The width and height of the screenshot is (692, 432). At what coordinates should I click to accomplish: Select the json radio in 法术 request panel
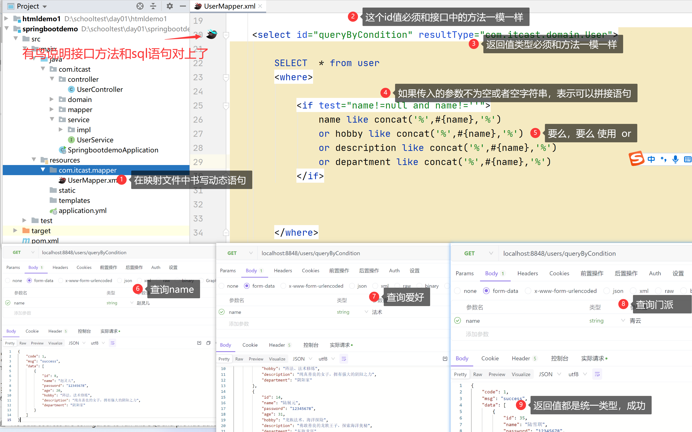[352, 286]
